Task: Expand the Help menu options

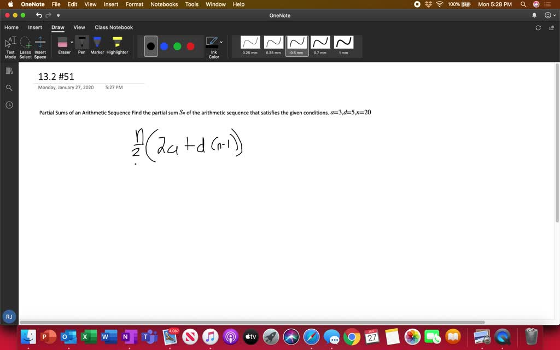Action: 238,4
